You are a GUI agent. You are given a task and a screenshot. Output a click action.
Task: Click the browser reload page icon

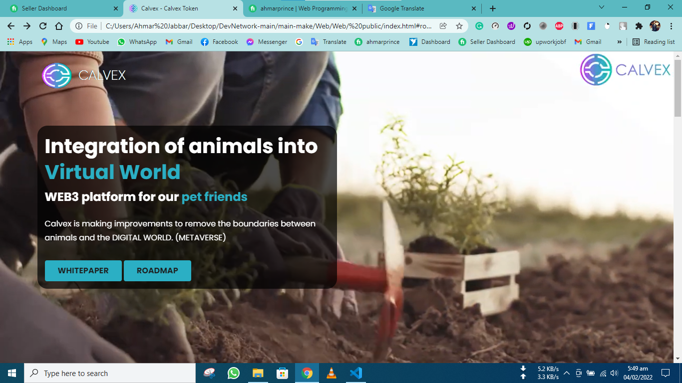(x=43, y=26)
